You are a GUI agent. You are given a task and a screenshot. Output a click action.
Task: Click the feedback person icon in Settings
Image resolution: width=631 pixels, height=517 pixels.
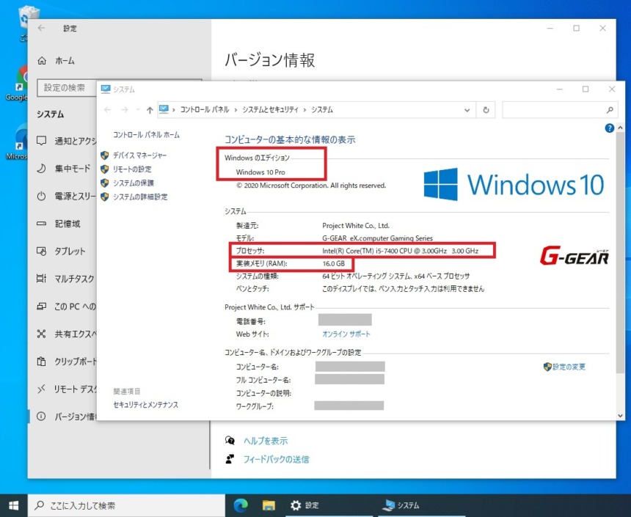pos(230,459)
